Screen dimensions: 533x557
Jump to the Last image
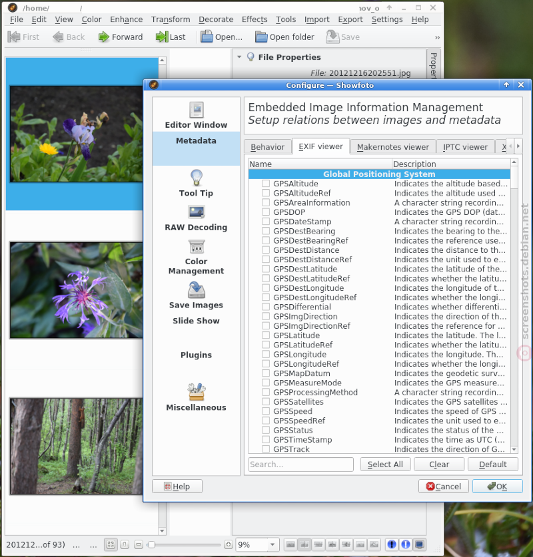point(171,37)
